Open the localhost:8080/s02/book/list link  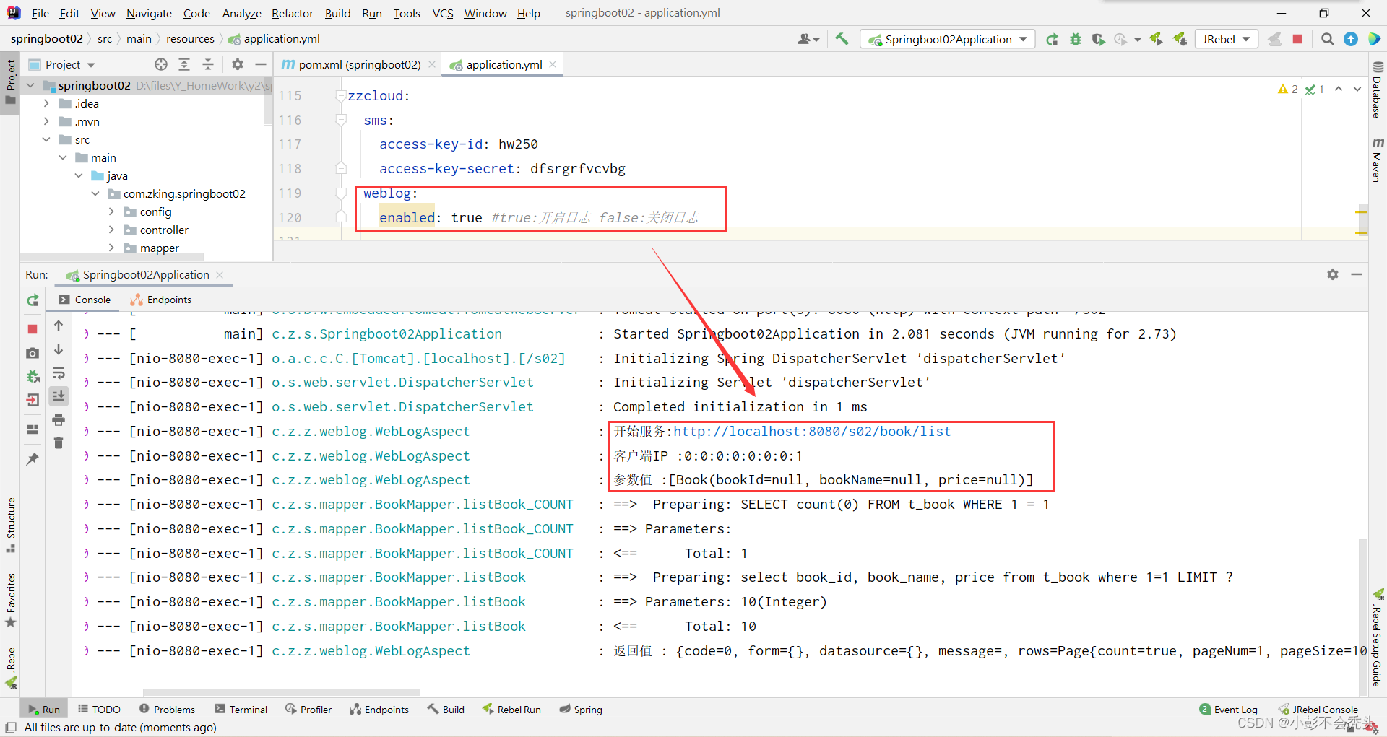point(812,431)
